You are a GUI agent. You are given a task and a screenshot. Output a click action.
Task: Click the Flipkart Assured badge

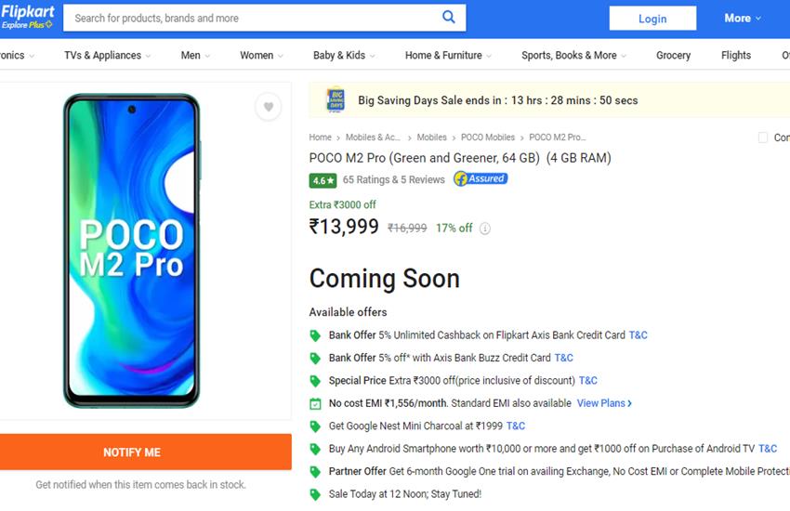[481, 178]
